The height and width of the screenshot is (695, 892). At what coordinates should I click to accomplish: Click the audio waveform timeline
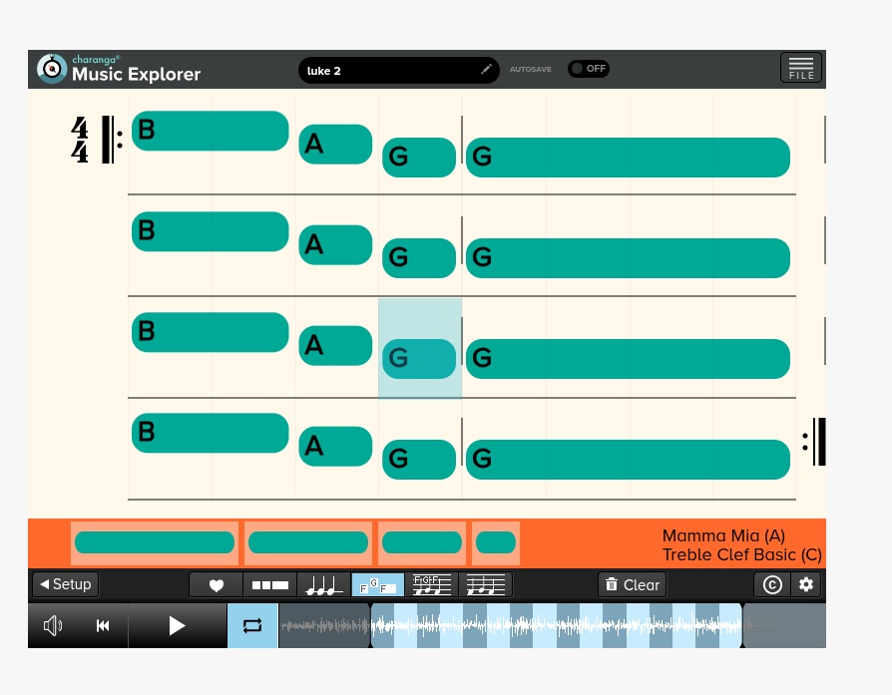[x=556, y=626]
